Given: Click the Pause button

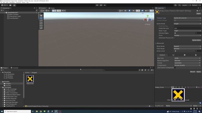Looking at the screenshot, I should (x=101, y=5).
